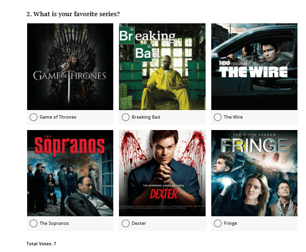Click 'The Wire' option label text
The height and width of the screenshot is (252, 306).
click(233, 117)
